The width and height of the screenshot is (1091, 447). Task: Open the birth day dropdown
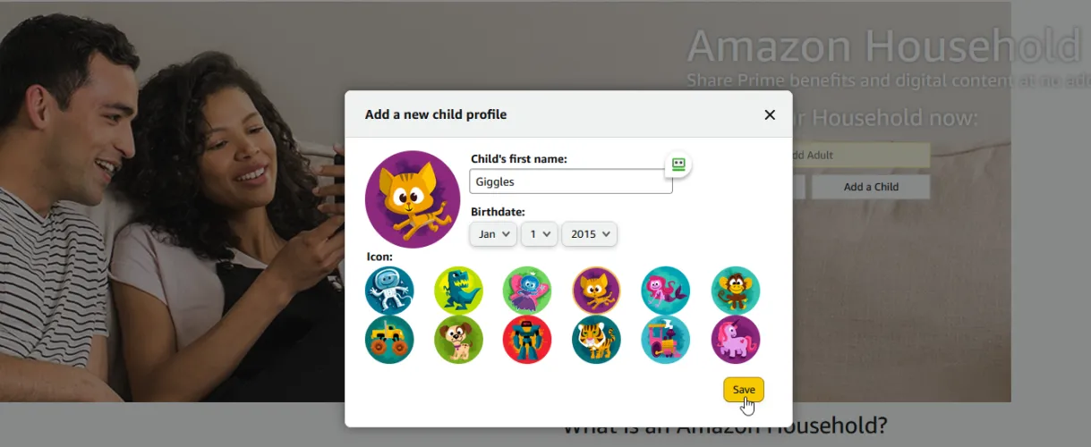click(x=540, y=234)
